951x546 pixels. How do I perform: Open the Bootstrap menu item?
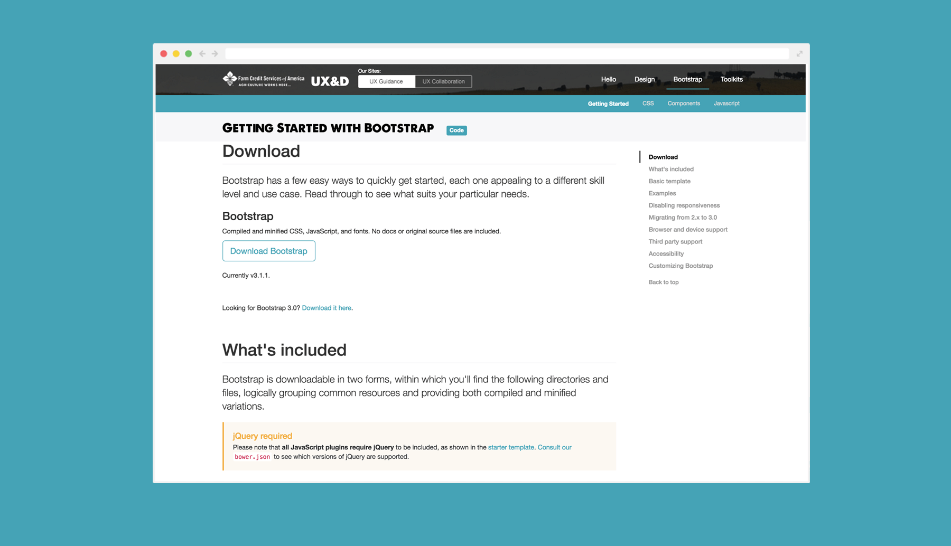(687, 79)
